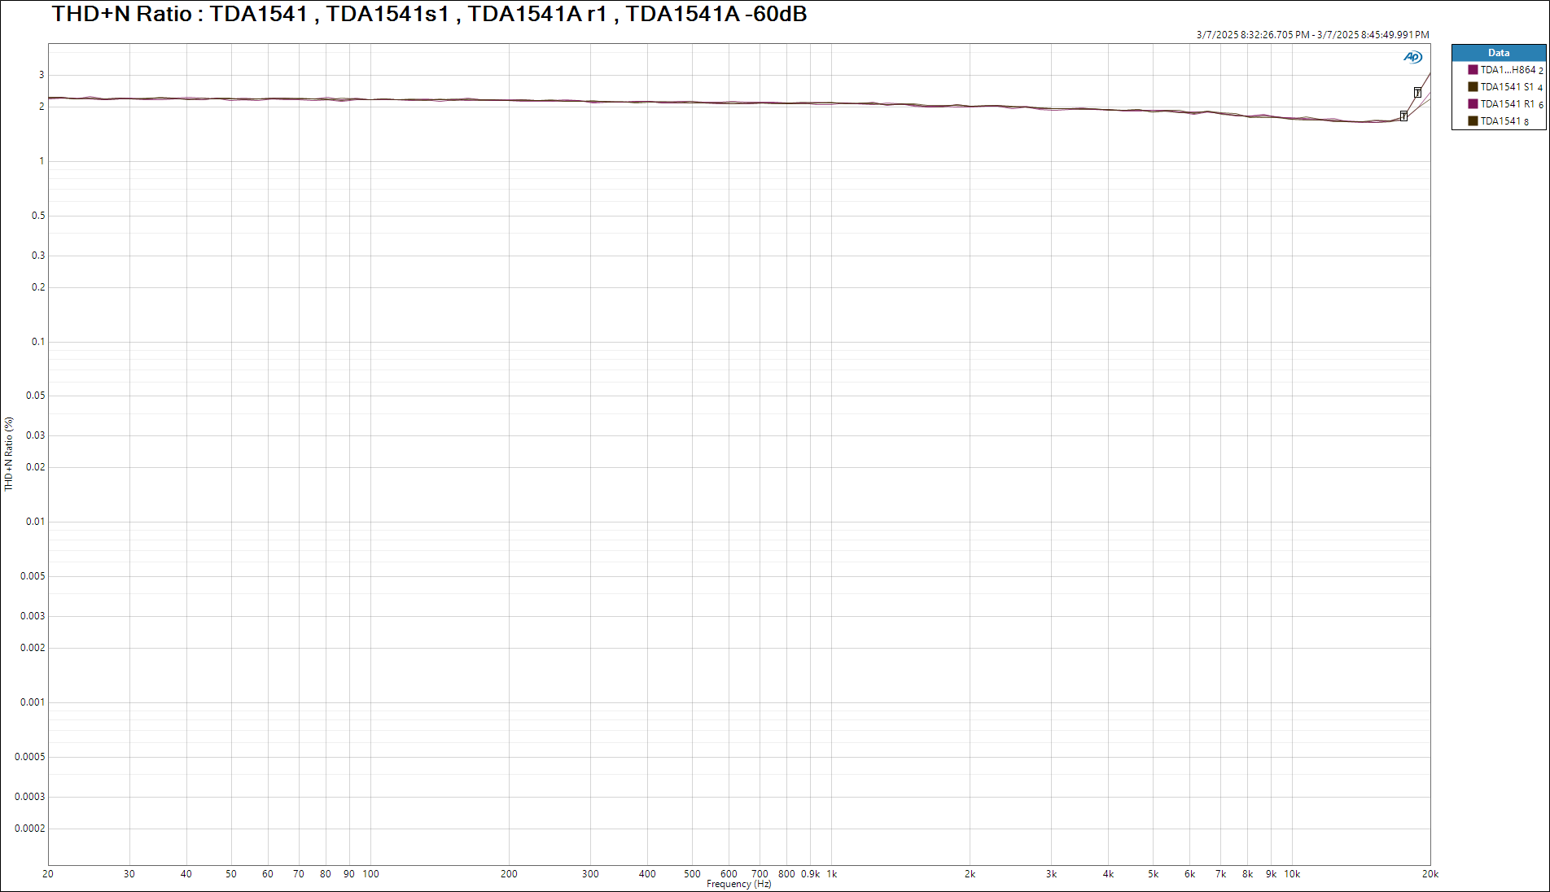Click the TDA1541 R1 color swatch
The image size is (1550, 892).
[1473, 104]
